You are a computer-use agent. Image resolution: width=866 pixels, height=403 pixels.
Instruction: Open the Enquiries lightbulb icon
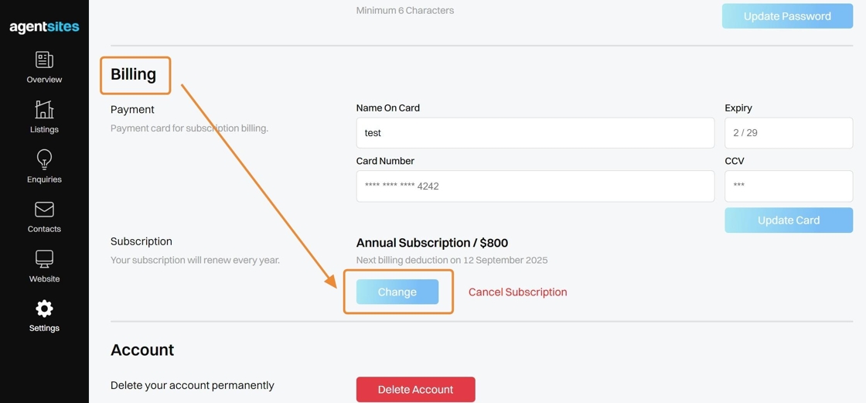(44, 159)
